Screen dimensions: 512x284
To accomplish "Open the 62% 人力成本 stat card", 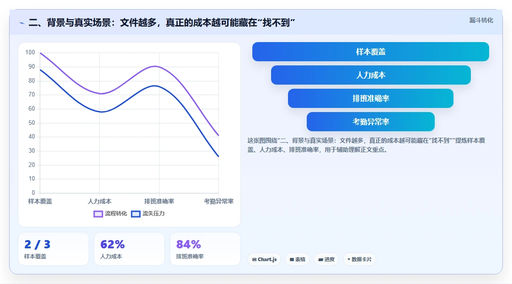I will 129,249.
